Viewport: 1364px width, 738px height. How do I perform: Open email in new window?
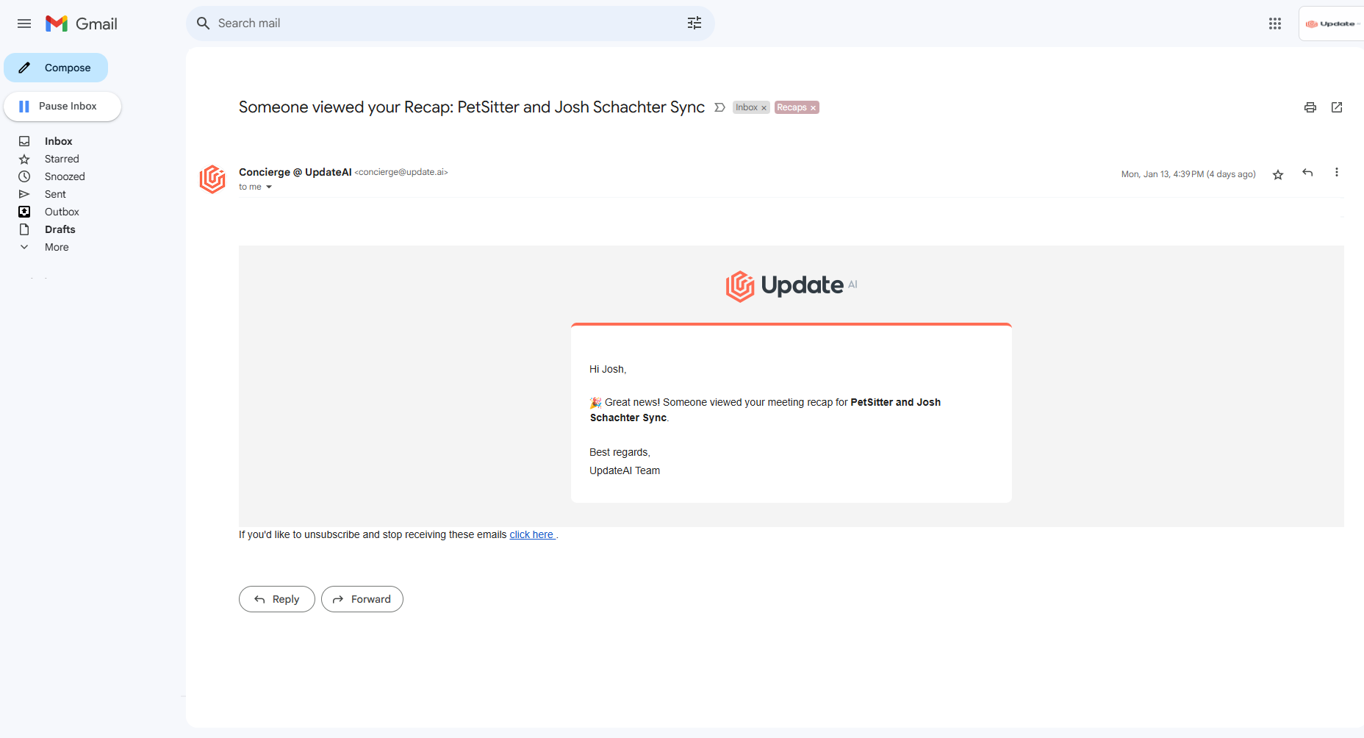[1337, 107]
